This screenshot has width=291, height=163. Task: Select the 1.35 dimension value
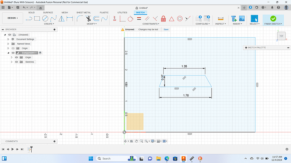(184, 66)
